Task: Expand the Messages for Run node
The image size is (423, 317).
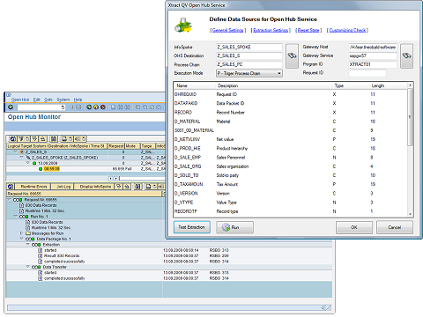Action: coord(21,233)
